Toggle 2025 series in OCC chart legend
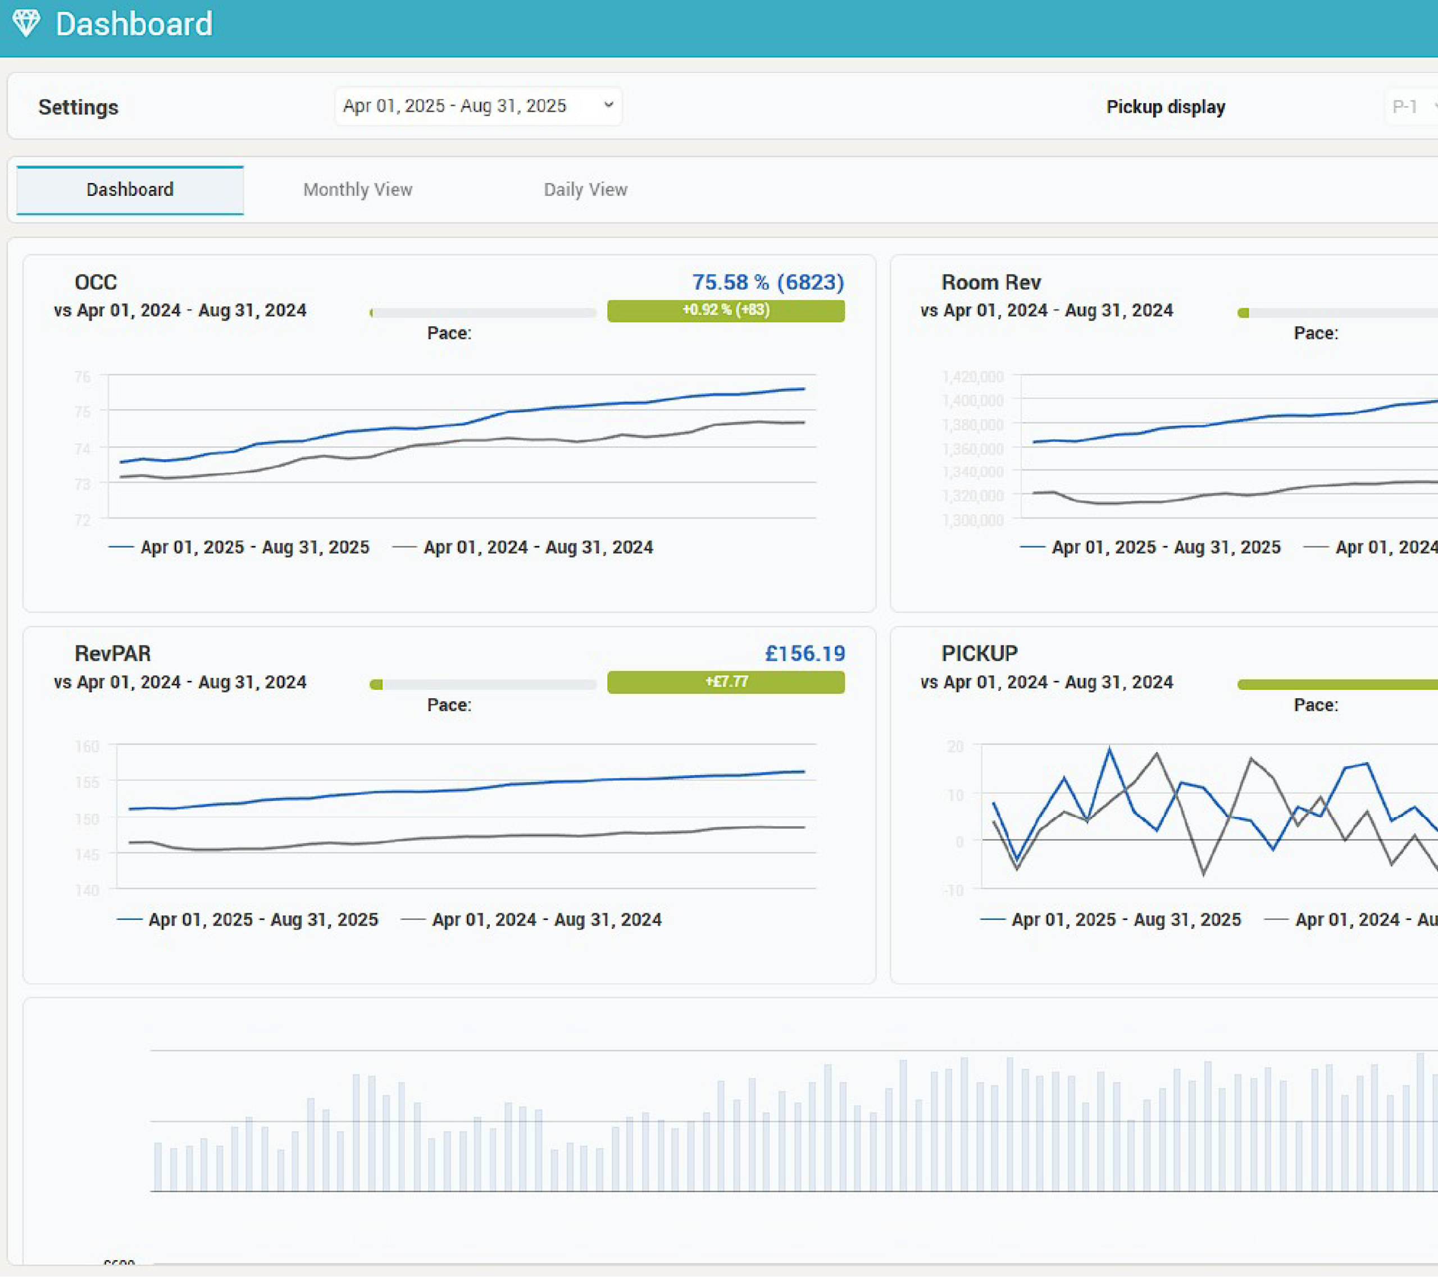The width and height of the screenshot is (1438, 1277). tap(239, 547)
